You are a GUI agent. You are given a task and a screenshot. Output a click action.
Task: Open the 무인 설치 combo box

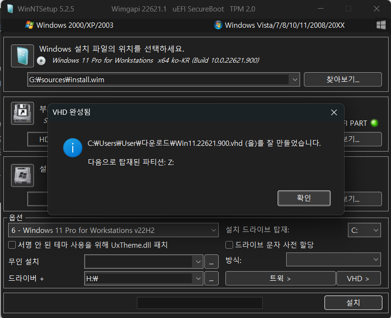click(x=144, y=262)
